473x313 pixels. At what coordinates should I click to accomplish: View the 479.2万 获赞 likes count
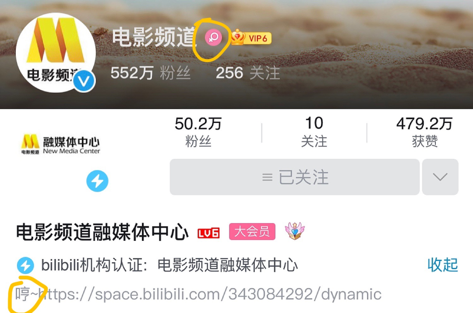424,132
